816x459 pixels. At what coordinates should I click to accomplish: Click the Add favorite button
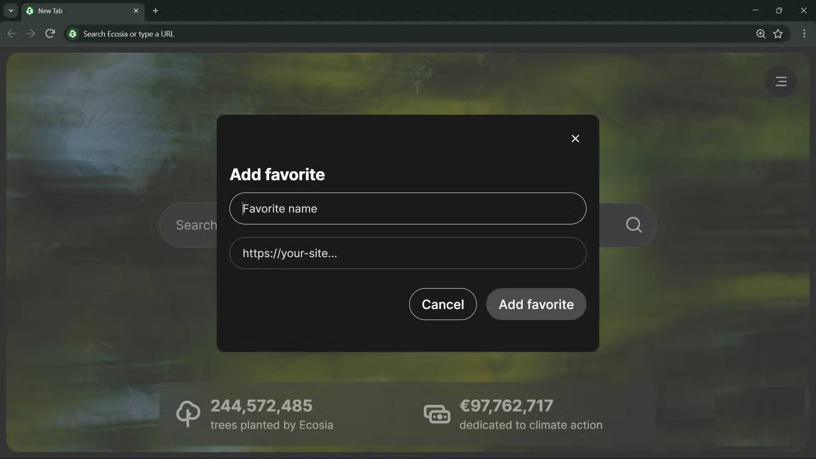(535, 304)
